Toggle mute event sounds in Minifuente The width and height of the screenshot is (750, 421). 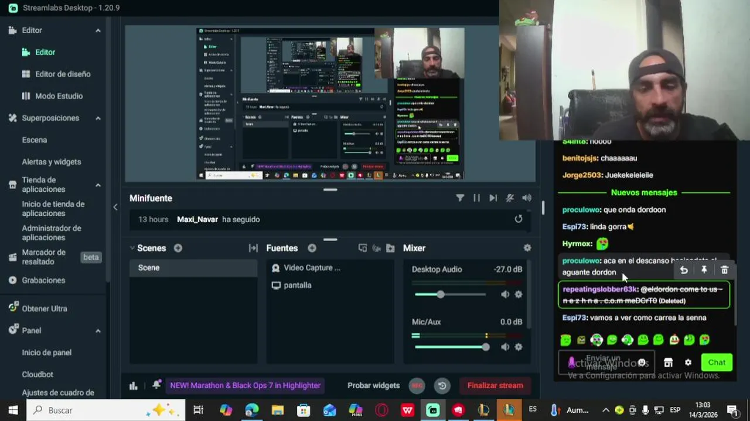coord(510,198)
